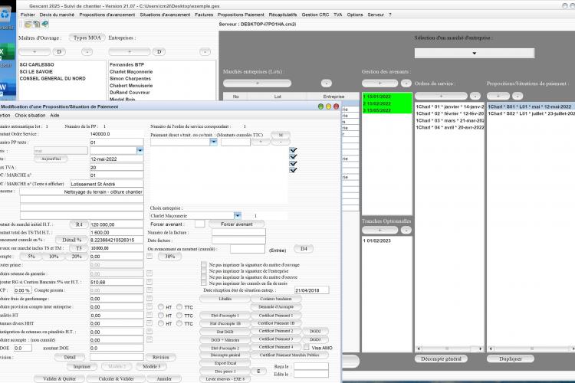Image resolution: width=575 pixels, height=383 pixels.
Task: Click the Révision button
Action: [x=161, y=357]
